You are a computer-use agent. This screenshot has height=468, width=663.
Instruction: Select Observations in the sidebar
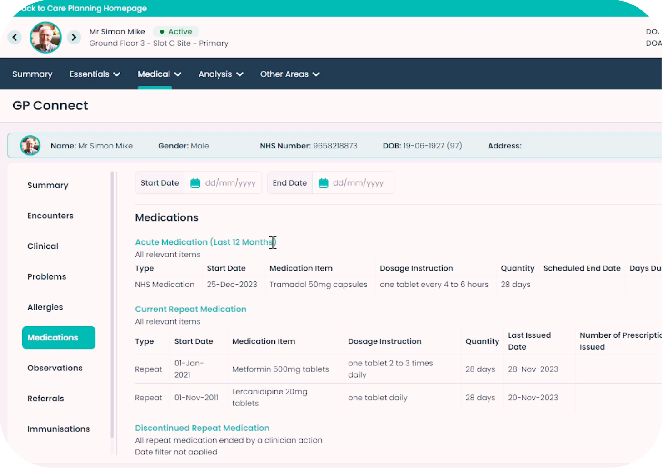click(x=55, y=368)
